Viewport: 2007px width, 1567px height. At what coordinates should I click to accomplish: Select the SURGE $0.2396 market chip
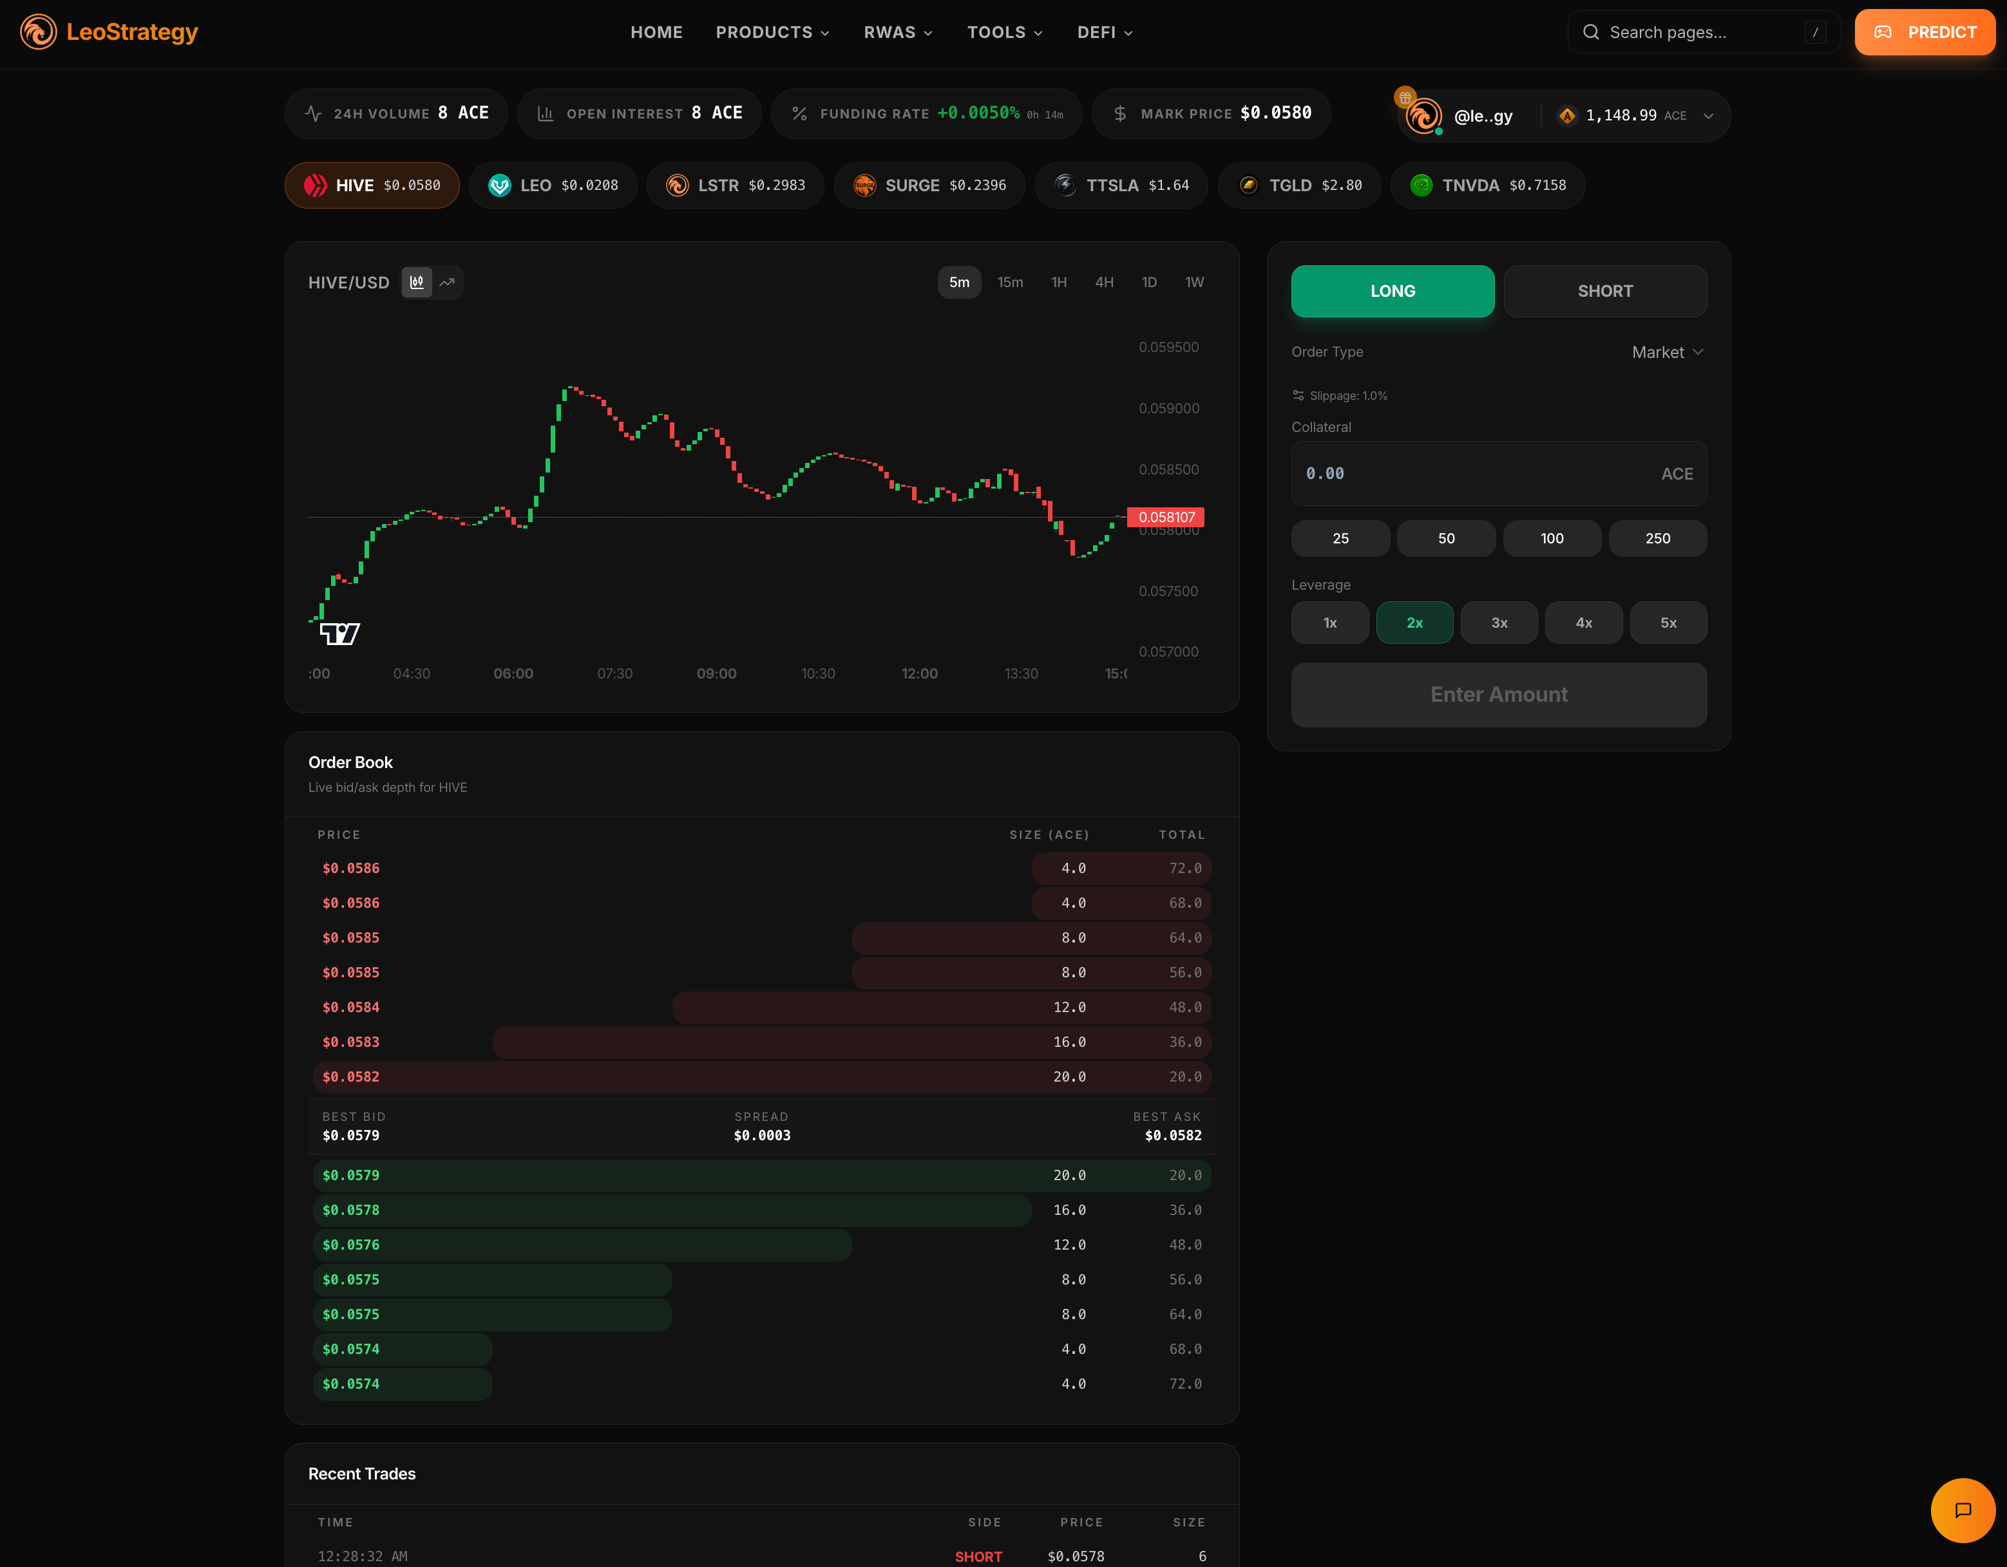click(929, 185)
